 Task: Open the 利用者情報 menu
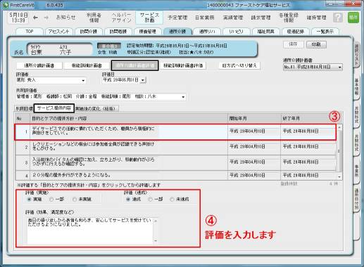pos(94,18)
